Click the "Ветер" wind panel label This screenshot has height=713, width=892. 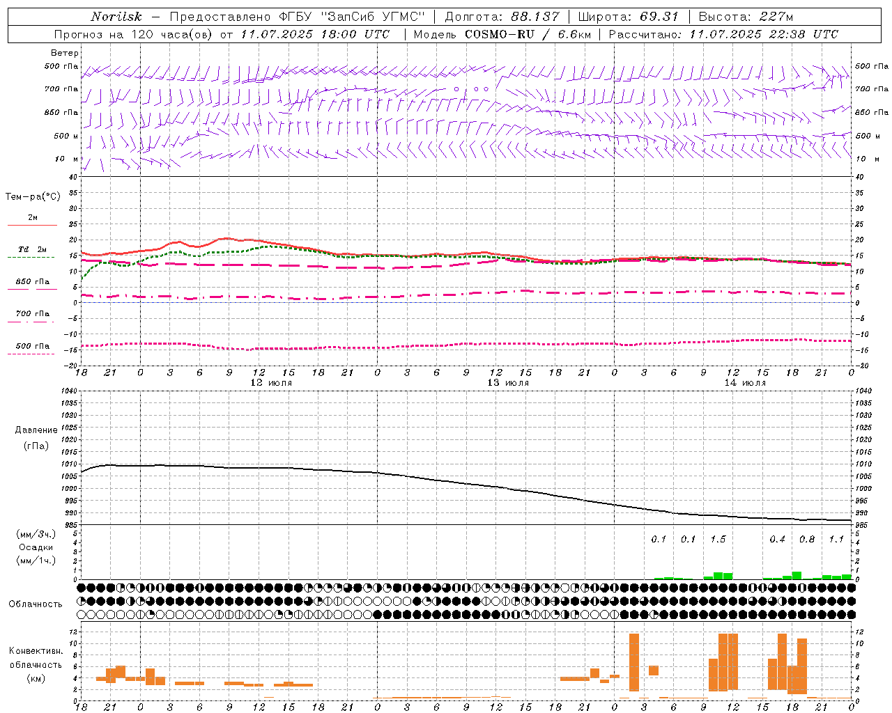(x=65, y=53)
